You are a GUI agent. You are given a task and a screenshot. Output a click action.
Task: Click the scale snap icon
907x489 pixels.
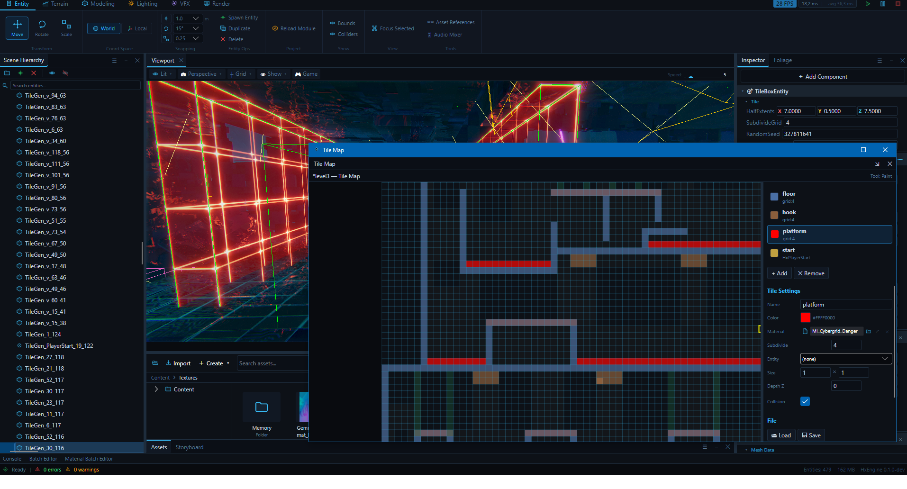[166, 38]
